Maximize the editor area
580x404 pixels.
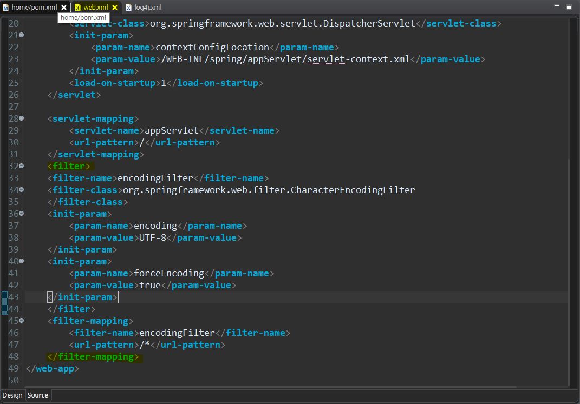[x=569, y=6]
